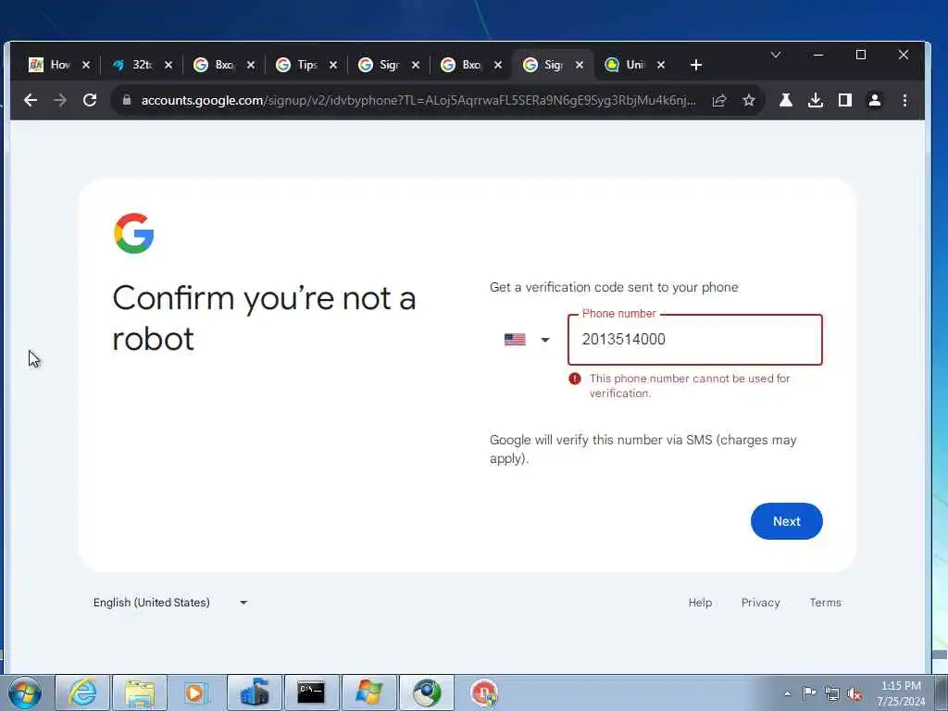Open the Windows Start menu
The width and height of the screenshot is (948, 711).
[x=25, y=692]
